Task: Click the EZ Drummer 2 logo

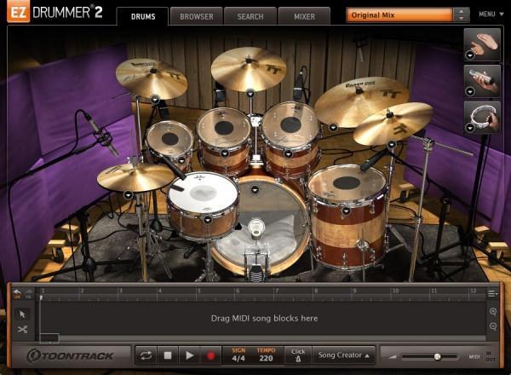Action: pos(55,12)
